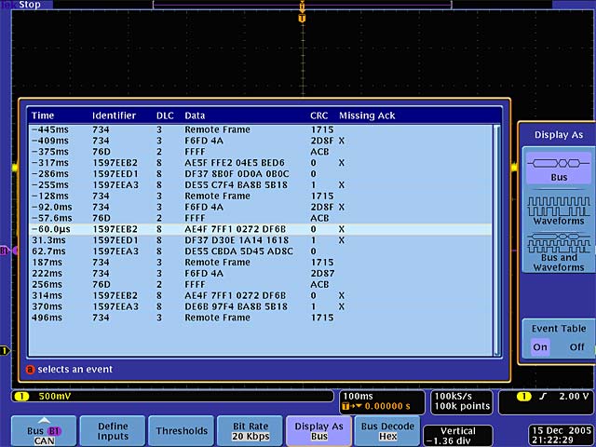Select the event row at -409ms
This screenshot has width=596, height=447.
pos(261,141)
